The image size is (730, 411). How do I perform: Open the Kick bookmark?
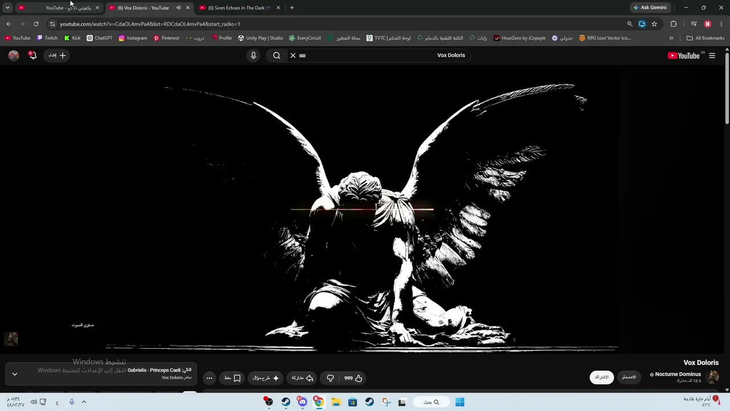(x=72, y=38)
